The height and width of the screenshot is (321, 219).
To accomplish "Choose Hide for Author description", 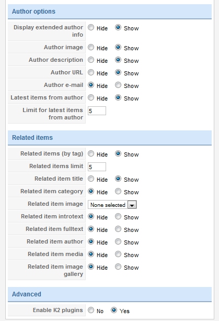I will (91, 60).
